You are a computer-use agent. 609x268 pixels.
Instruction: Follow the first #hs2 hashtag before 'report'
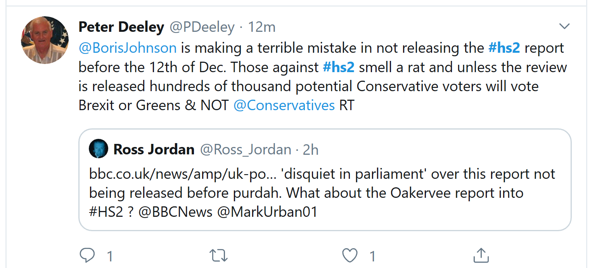click(504, 48)
